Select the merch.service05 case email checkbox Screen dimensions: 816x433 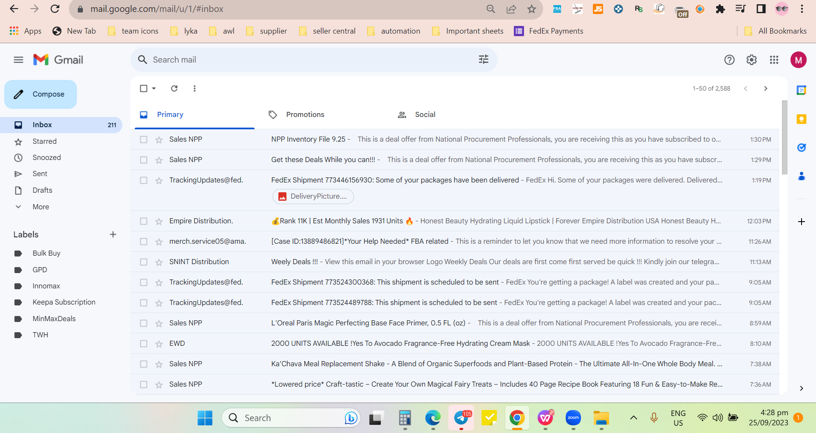point(144,242)
